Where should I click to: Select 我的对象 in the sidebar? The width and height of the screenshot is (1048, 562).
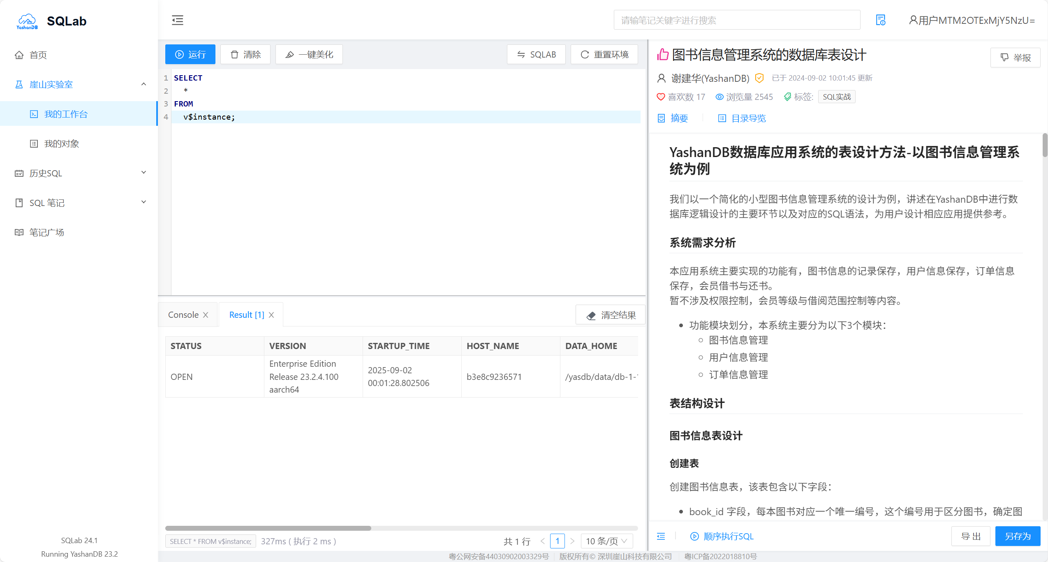[79, 143]
